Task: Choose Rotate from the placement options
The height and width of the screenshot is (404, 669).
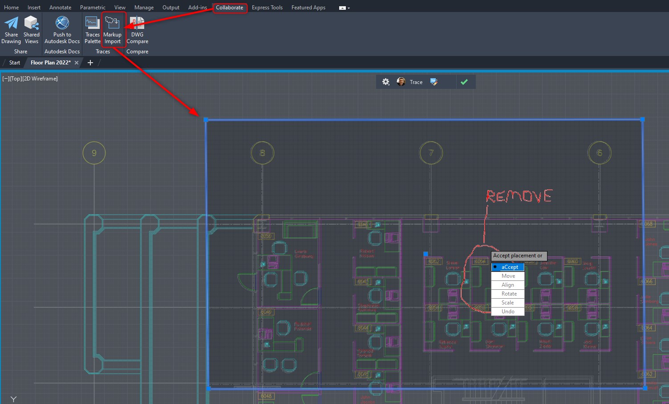Action: 507,293
